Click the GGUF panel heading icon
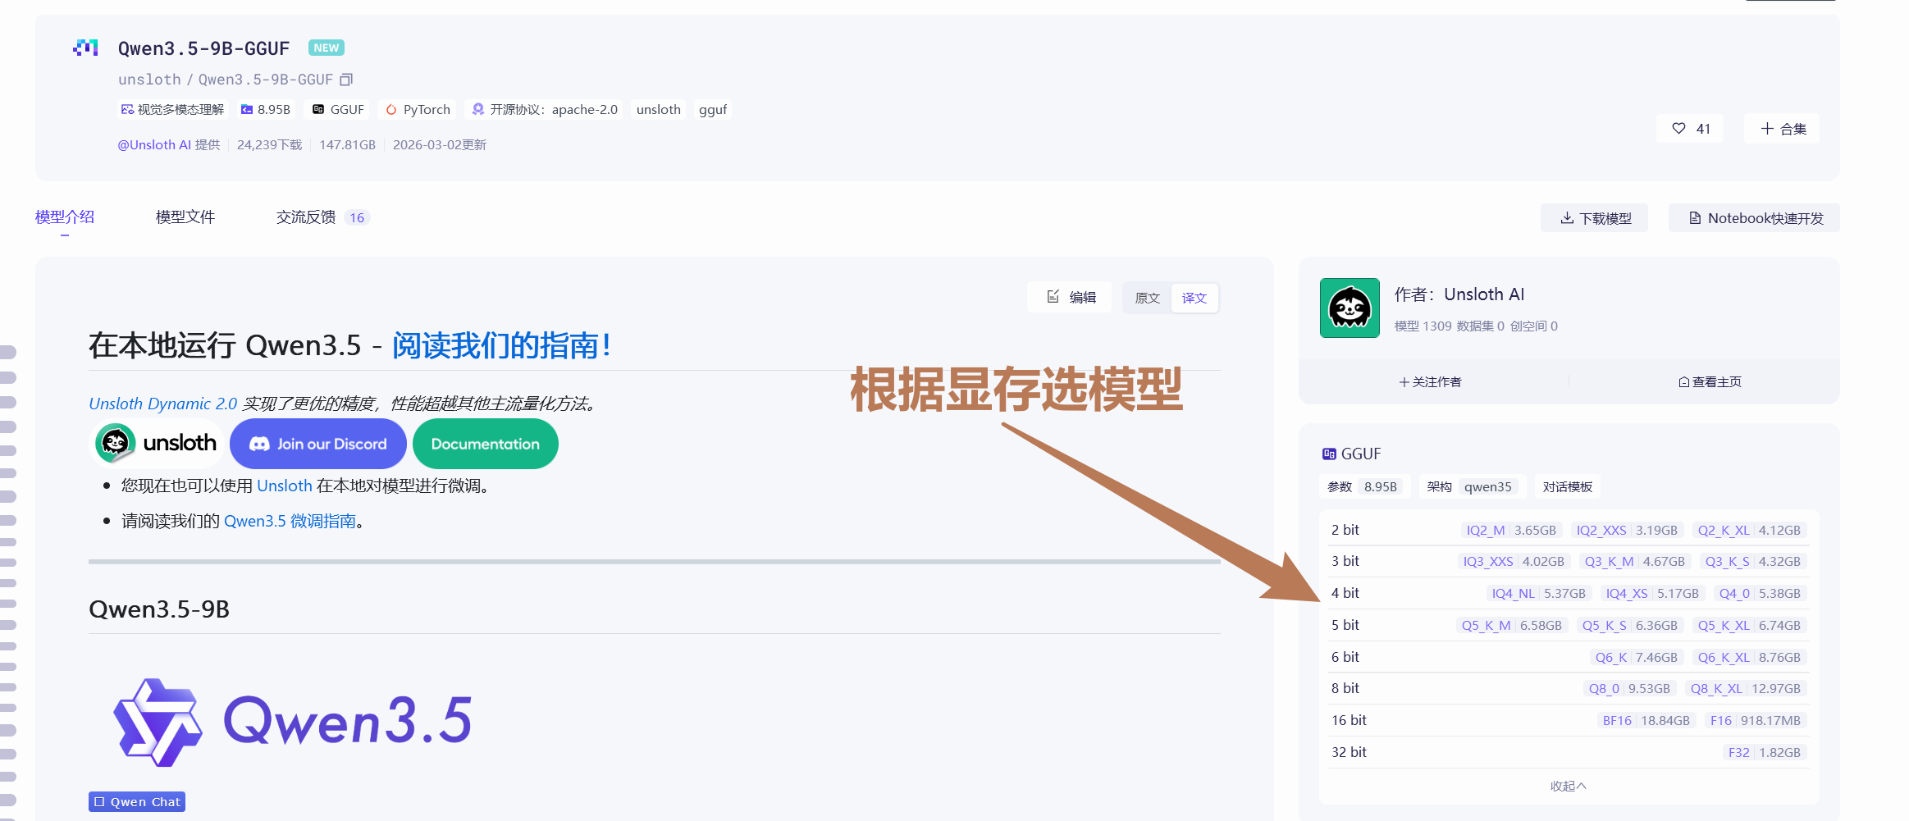This screenshot has height=821, width=1909. tap(1329, 454)
